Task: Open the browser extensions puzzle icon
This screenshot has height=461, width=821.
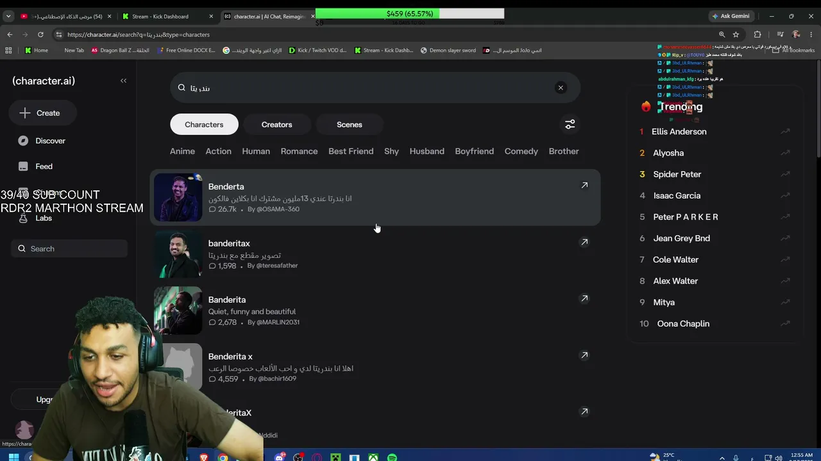Action: click(758, 35)
